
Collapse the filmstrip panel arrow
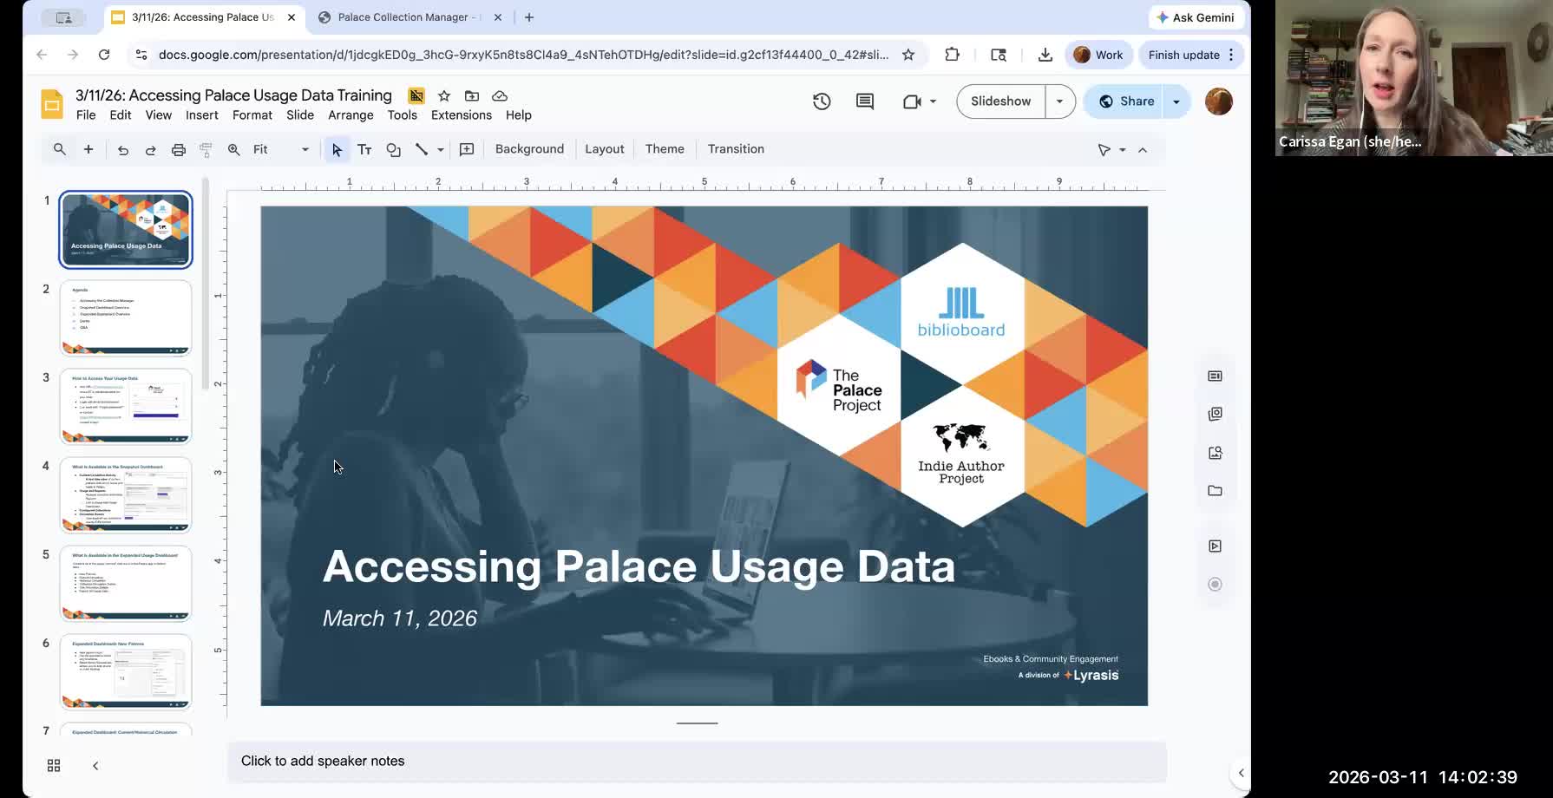tap(95, 765)
